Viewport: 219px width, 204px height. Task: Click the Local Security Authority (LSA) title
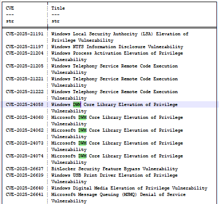coord(120,37)
